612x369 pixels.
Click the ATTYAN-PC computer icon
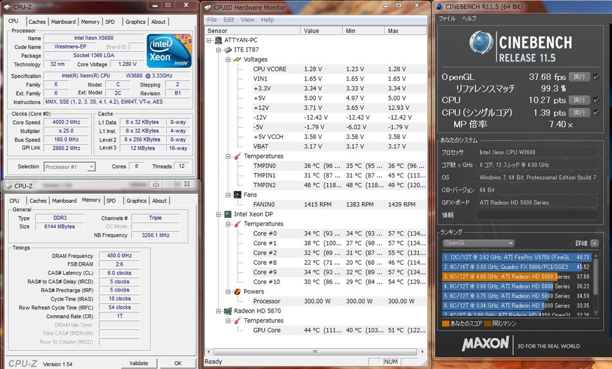pos(218,41)
